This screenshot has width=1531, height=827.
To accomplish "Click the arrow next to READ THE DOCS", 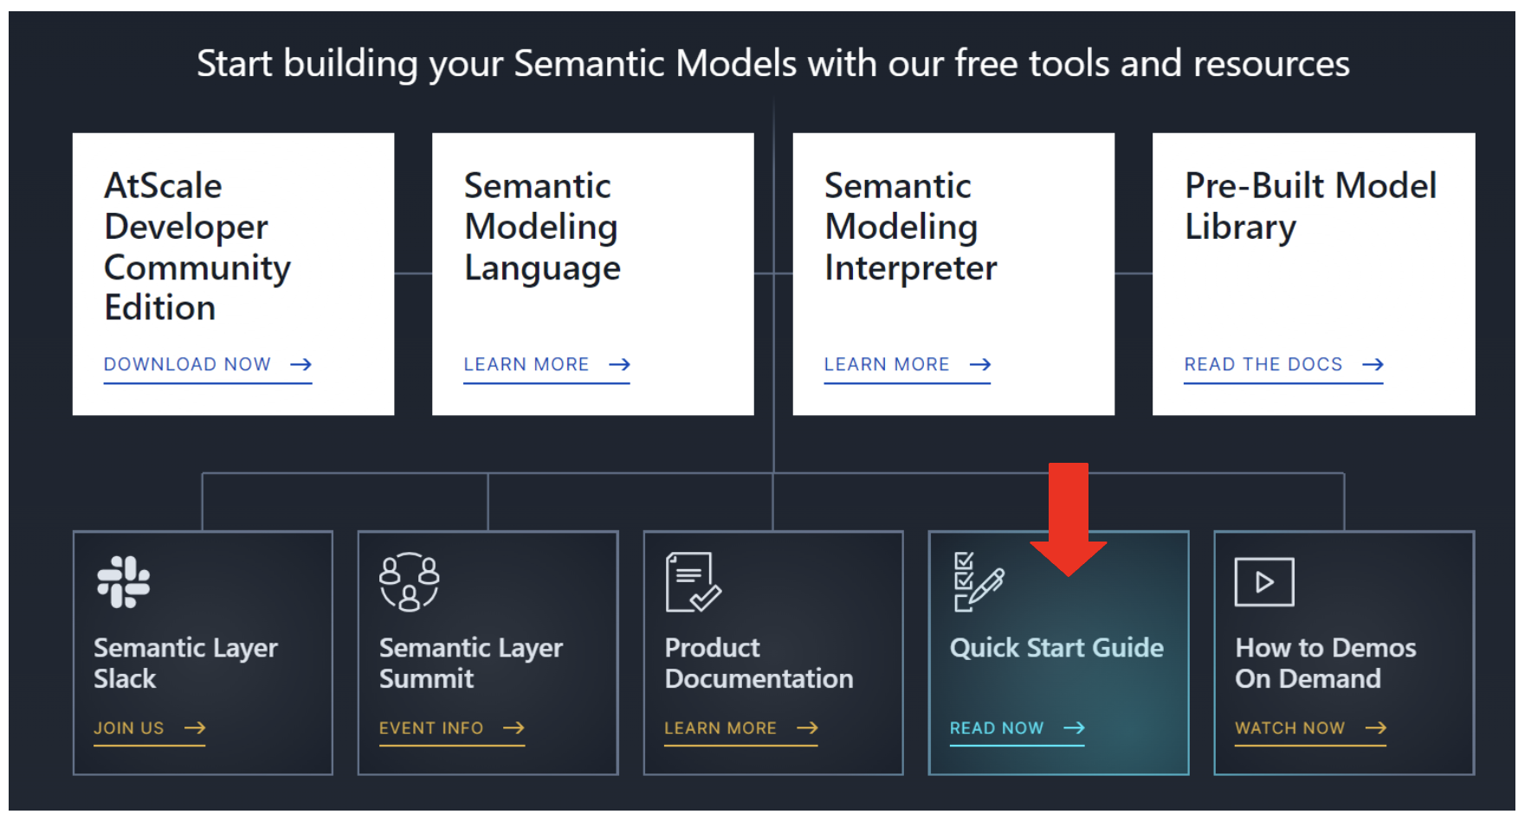I will [1374, 364].
